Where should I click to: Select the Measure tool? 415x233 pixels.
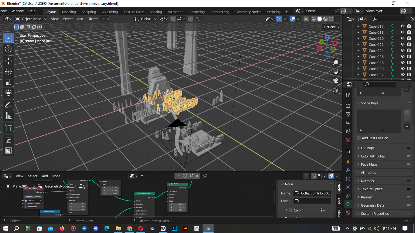9,116
